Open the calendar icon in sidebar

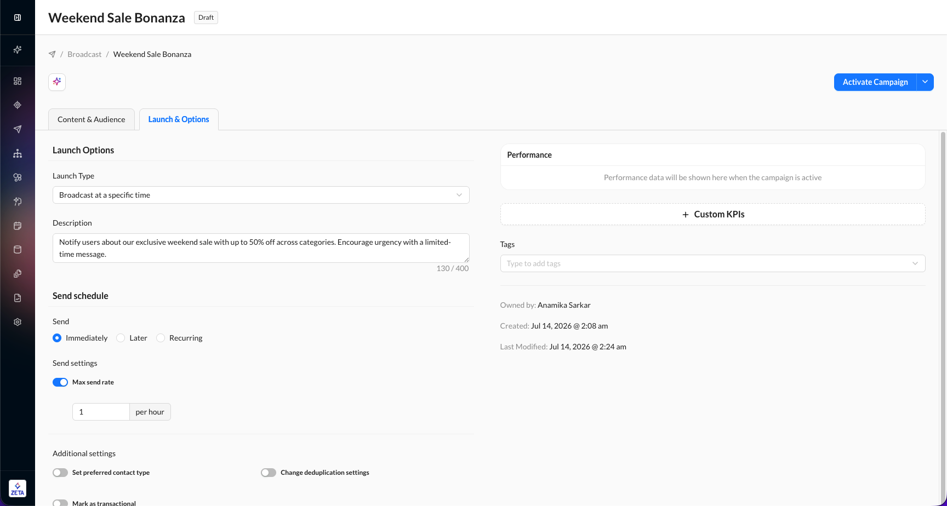pyautogui.click(x=18, y=226)
